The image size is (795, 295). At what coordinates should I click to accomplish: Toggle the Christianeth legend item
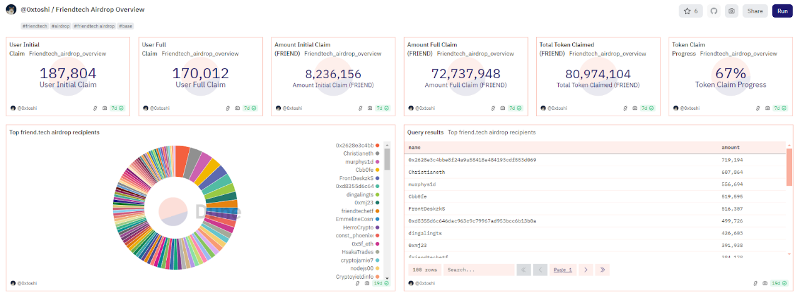tap(358, 153)
